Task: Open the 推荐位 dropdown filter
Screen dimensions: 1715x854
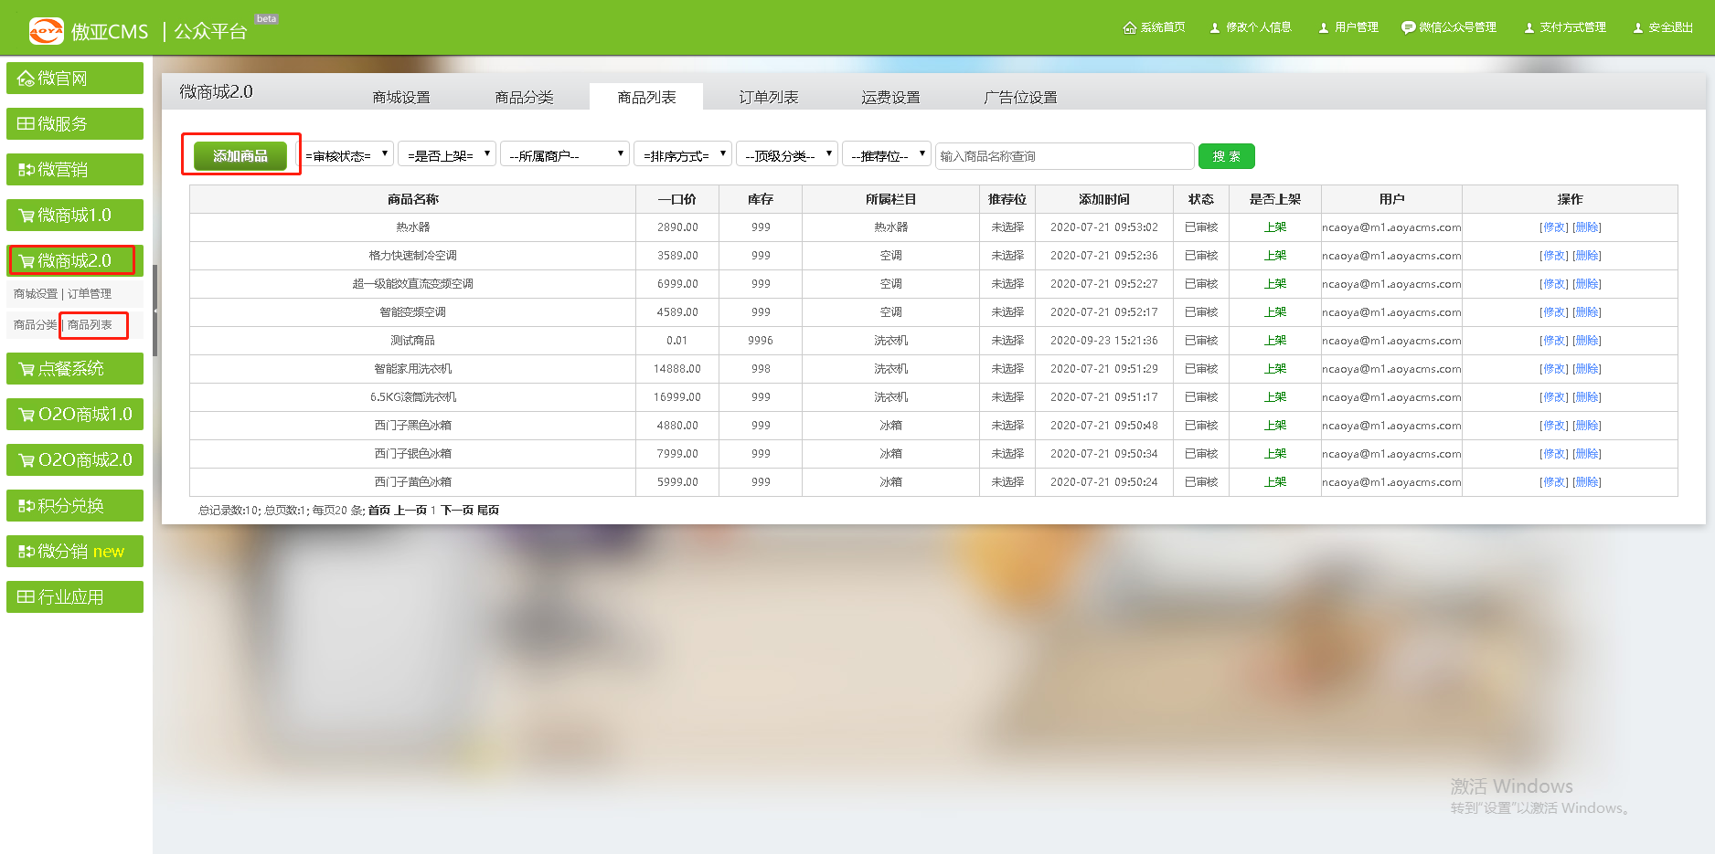Action: click(885, 155)
